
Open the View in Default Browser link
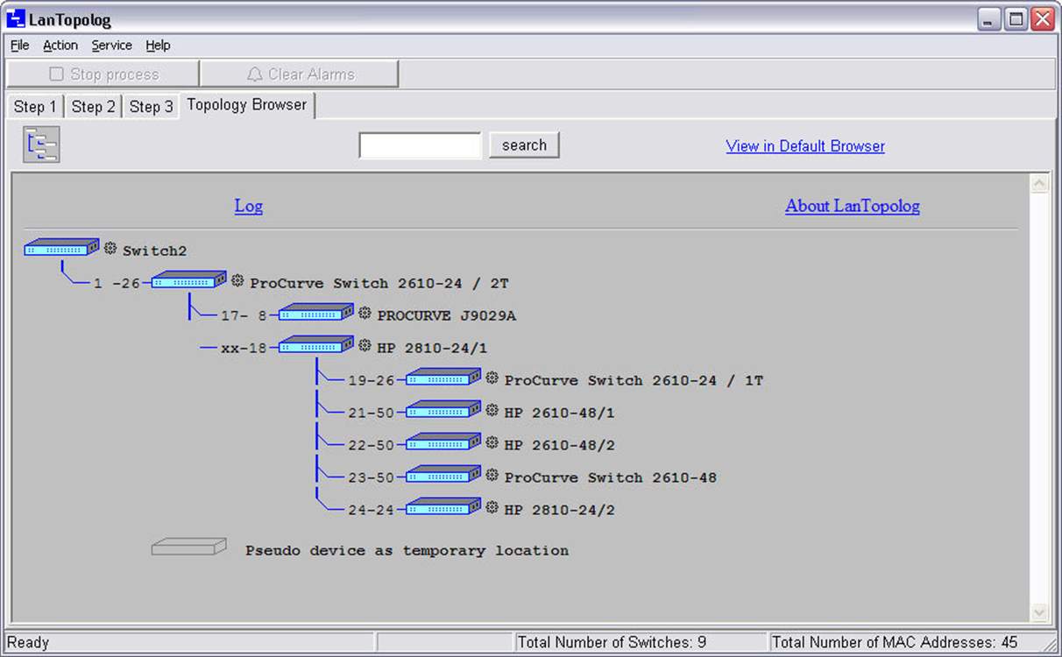coord(805,146)
